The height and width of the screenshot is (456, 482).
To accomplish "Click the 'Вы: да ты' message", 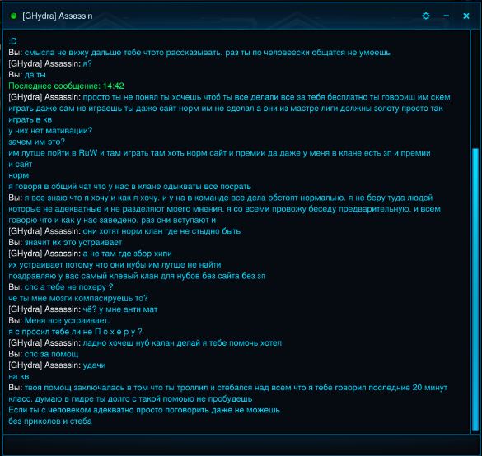I will point(27,75).
